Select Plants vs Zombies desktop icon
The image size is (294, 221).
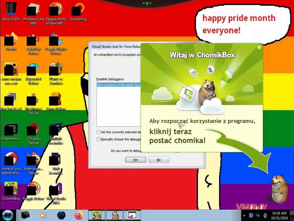56,73
